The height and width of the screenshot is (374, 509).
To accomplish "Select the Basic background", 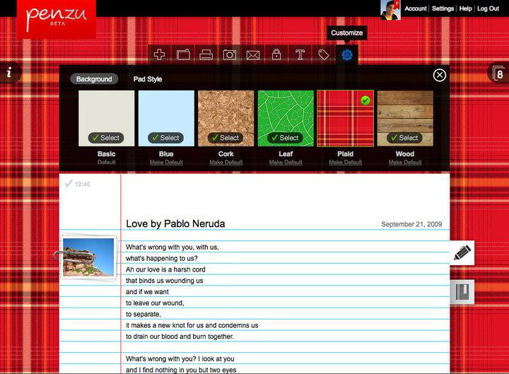I will [x=106, y=137].
